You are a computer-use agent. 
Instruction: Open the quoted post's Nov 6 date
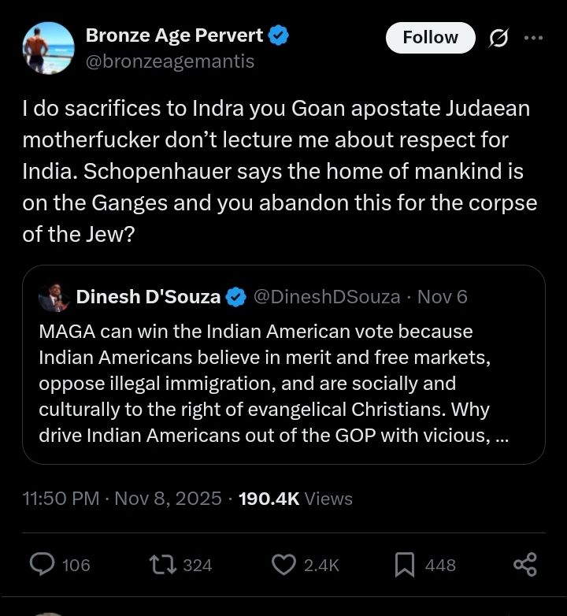click(442, 297)
